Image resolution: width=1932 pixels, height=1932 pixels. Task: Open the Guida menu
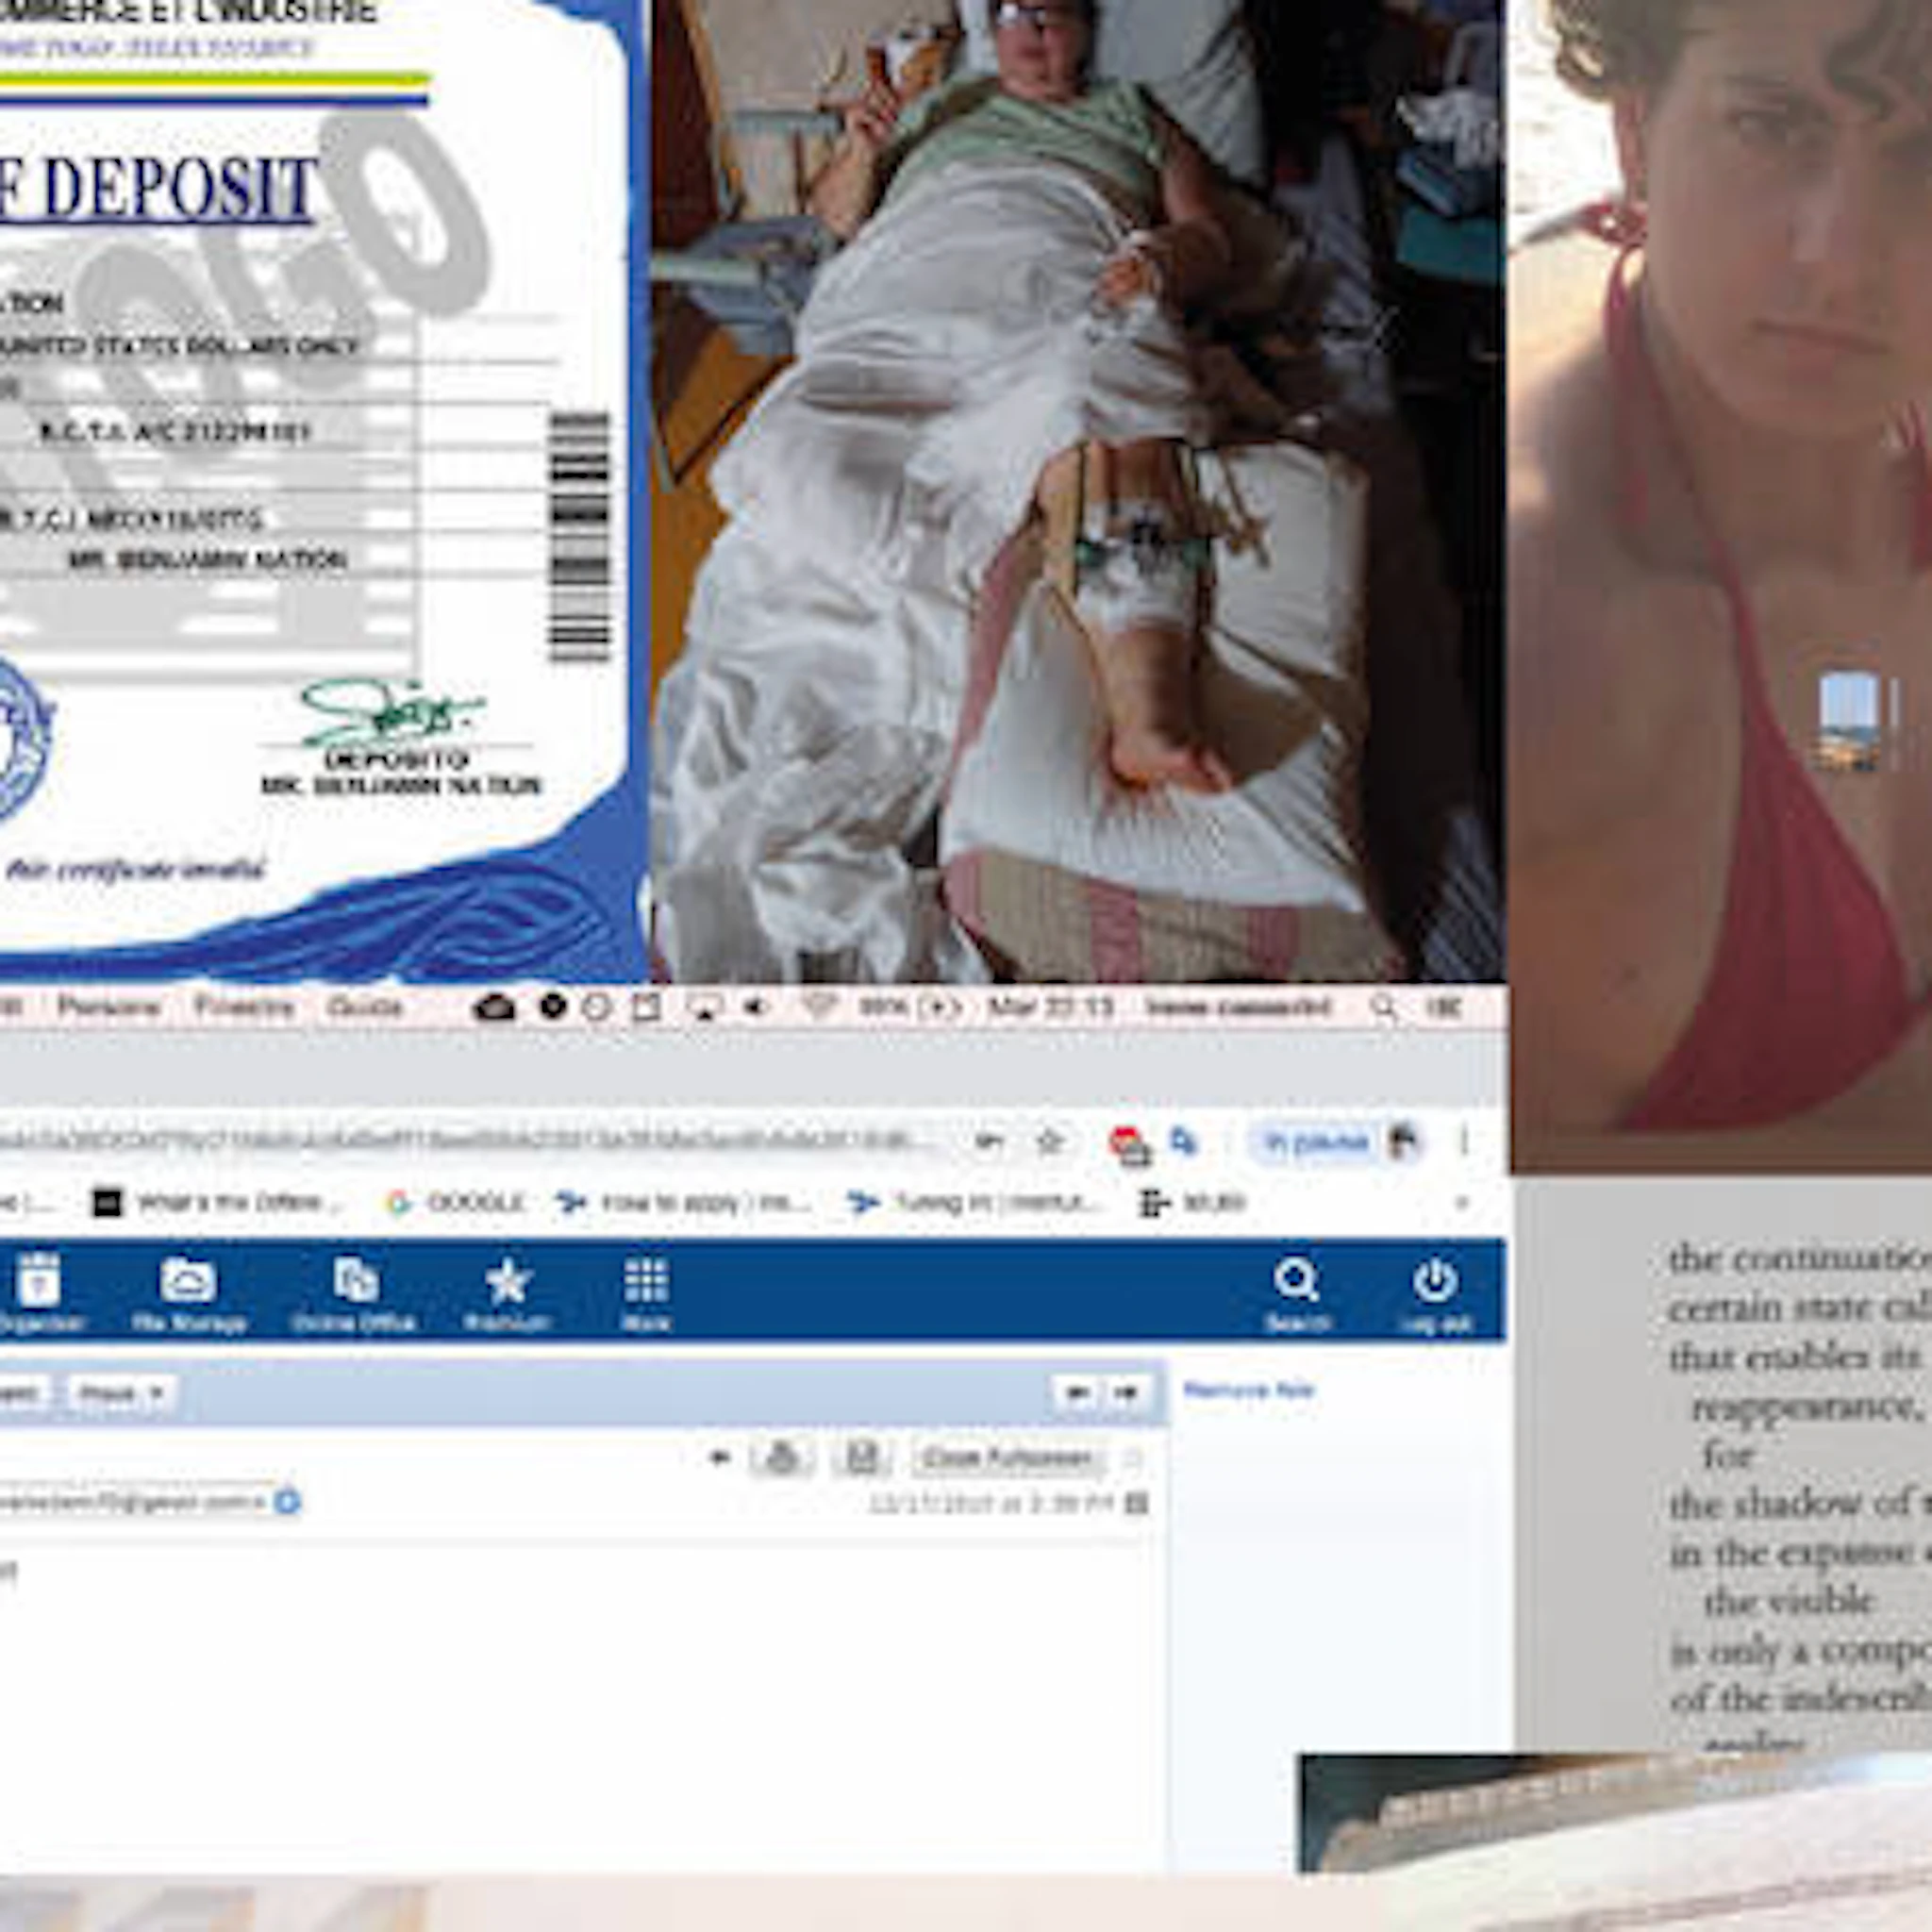click(364, 1007)
